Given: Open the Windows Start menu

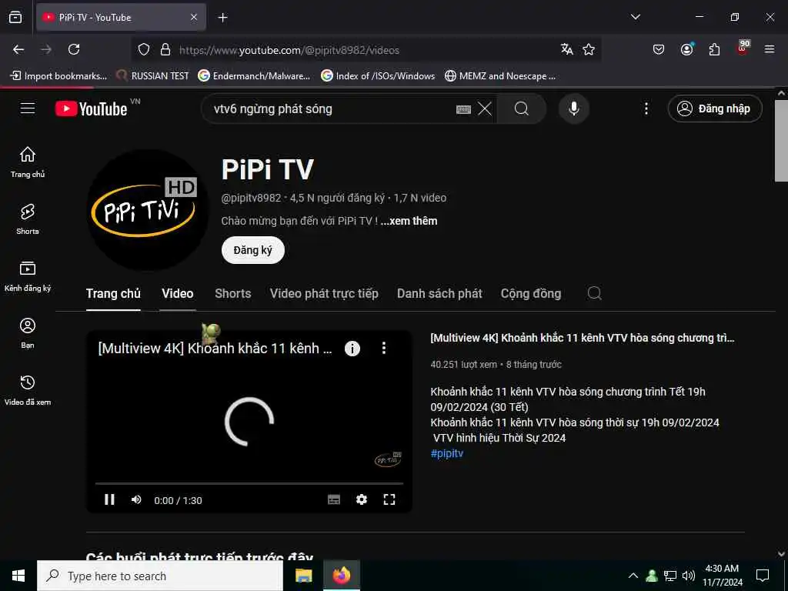Looking at the screenshot, I should (18, 576).
